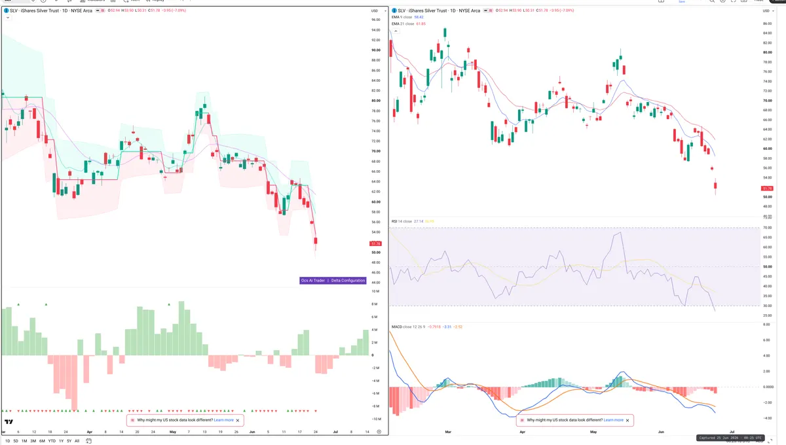Click TradingView logo in left chart
The width and height of the screenshot is (786, 445).
point(9,422)
